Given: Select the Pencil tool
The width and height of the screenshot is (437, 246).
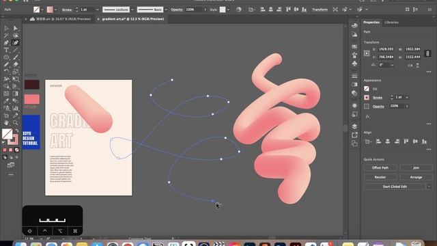Looking at the screenshot, I should coord(6,64).
